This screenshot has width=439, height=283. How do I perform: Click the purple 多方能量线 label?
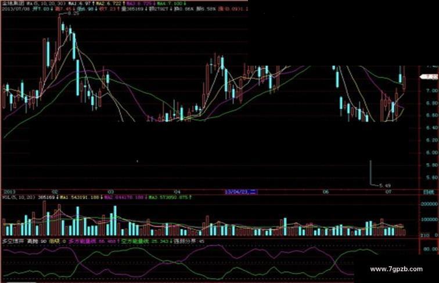[x=82, y=241]
